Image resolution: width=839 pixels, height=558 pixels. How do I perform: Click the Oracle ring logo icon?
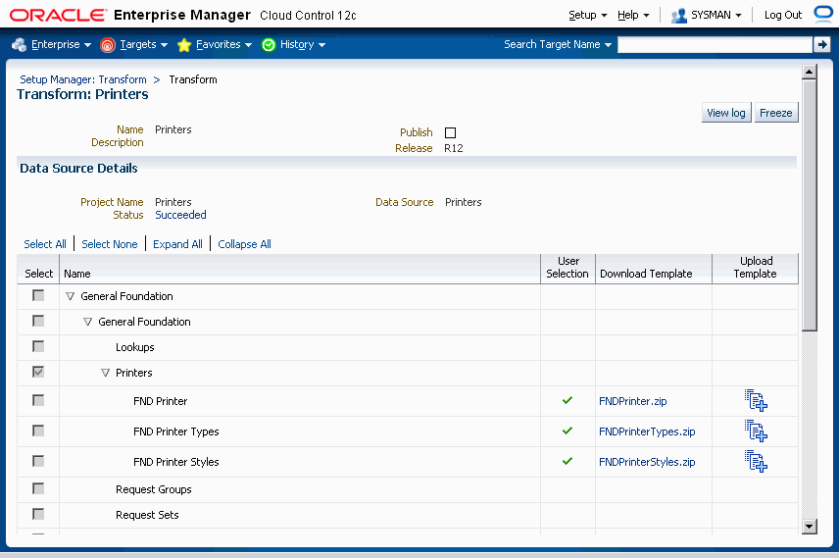(x=823, y=14)
